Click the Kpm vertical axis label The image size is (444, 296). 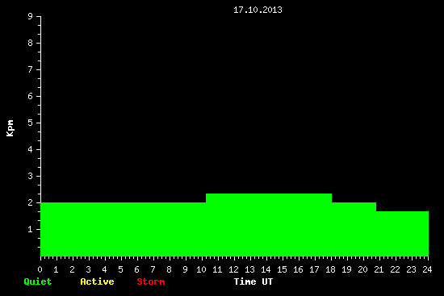pos(10,128)
